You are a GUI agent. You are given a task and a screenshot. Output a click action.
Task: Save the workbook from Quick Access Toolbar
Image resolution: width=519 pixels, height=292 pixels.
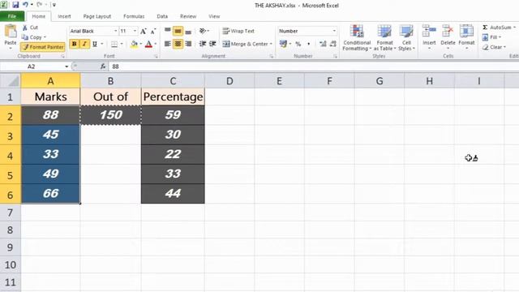[x=15, y=5]
